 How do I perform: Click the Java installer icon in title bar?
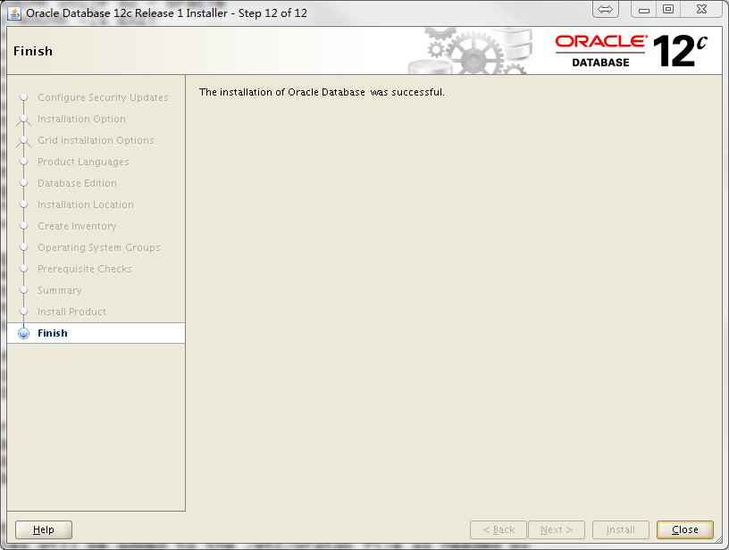14,13
